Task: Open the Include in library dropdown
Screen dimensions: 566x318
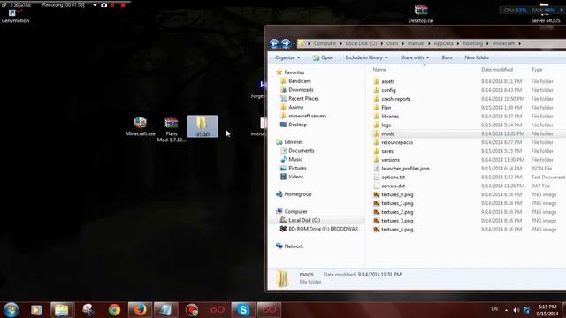Action: coord(366,57)
